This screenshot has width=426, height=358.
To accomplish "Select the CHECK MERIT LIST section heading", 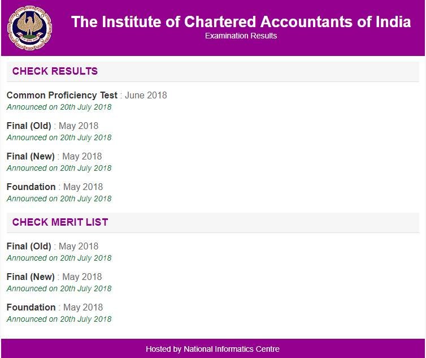I will pyautogui.click(x=60, y=222).
